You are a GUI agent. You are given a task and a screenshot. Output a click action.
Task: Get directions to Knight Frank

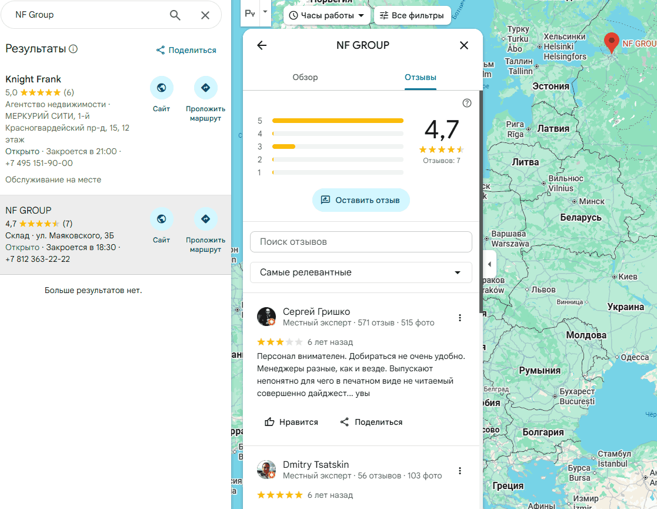[x=205, y=88]
